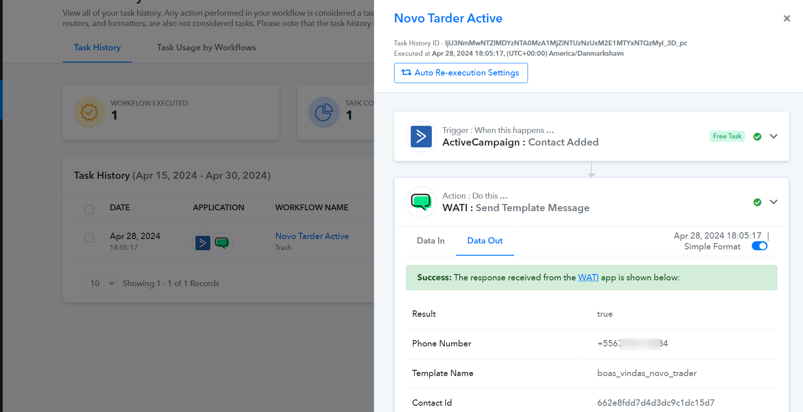
Task: Click the Workflow Executed badge icon
Action: [89, 112]
